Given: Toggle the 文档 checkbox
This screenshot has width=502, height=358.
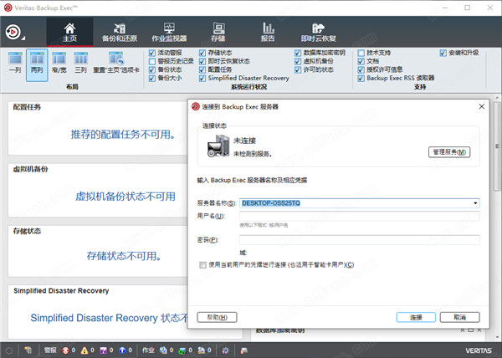Looking at the screenshot, I should (x=361, y=61).
